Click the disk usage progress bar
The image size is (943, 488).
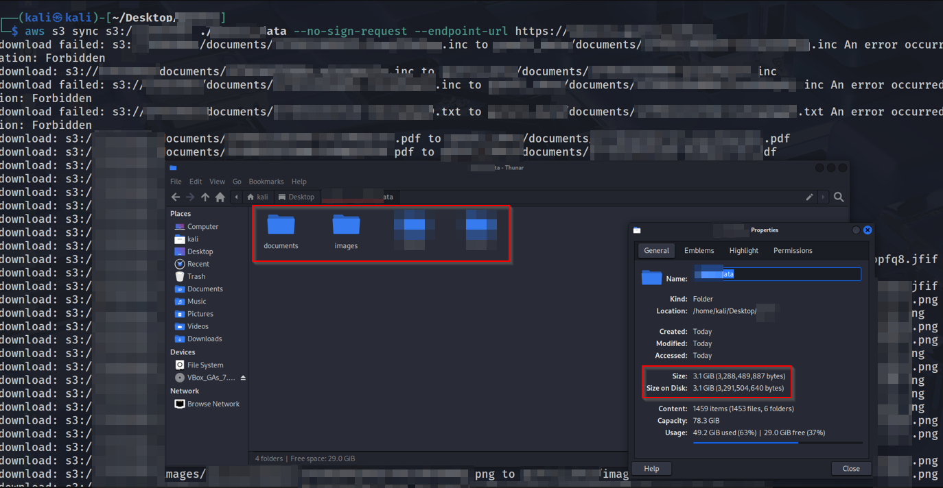tap(778, 443)
